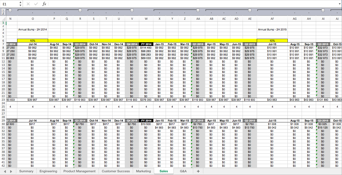The image size is (342, 175).
Task: Click the '$10 991' cell in row 8 under Jul-15
Action: (x=272, y=48)
